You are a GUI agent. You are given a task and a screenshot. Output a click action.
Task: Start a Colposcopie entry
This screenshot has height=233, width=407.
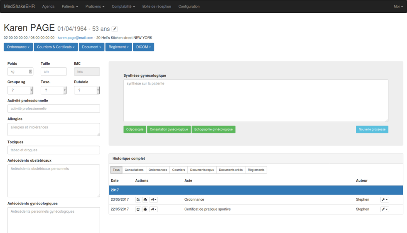135,130
